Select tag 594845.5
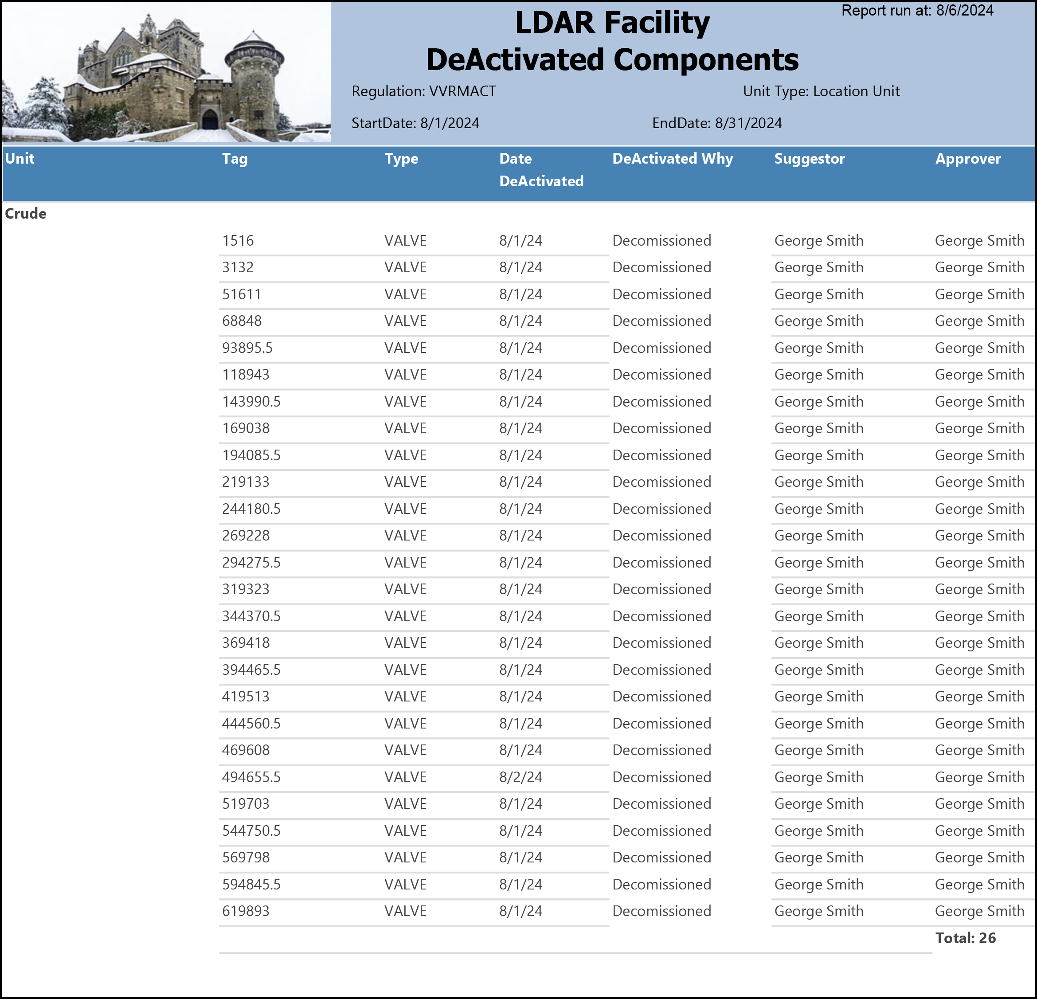This screenshot has width=1037, height=999. coord(251,884)
